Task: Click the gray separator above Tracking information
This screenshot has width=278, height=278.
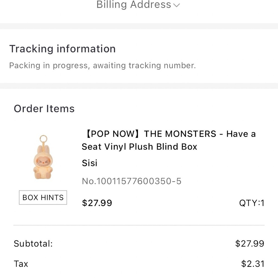Action: point(139,26)
